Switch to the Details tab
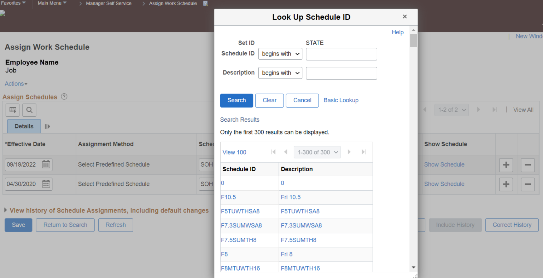 [24, 126]
